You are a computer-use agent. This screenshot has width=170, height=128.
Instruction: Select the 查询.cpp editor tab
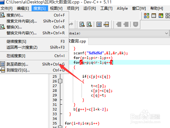(x=78, y=41)
